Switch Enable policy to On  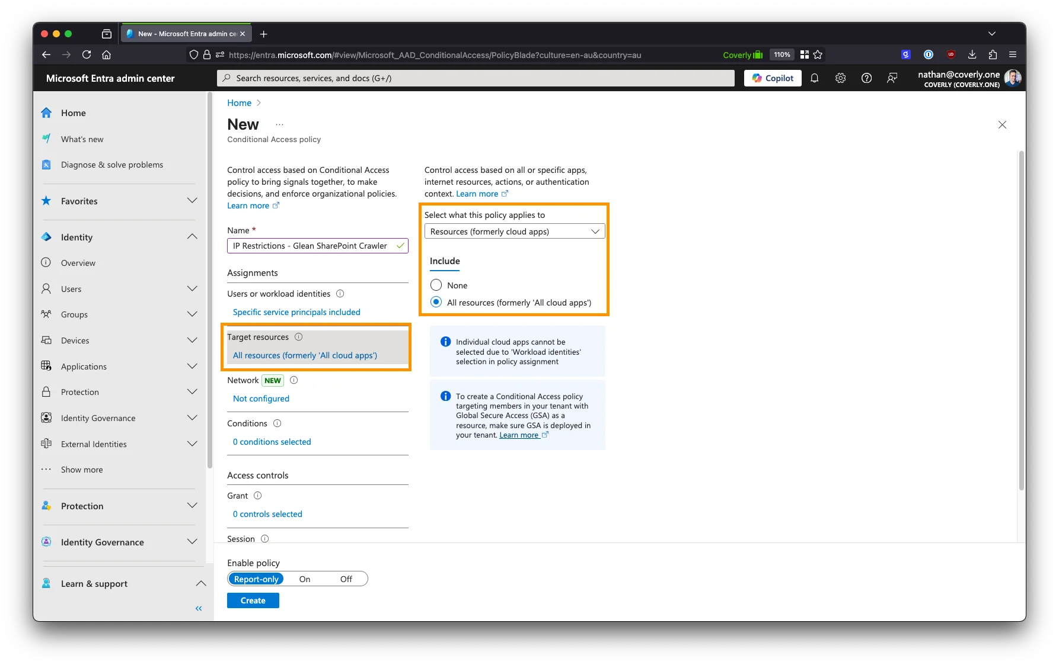[x=305, y=579]
